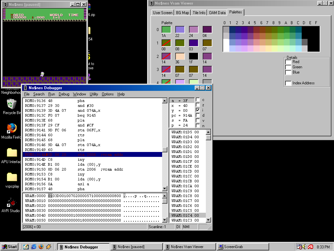The image size is (334, 251).
Task: Toggle the negative flag n checkbox
Action: click(198, 125)
